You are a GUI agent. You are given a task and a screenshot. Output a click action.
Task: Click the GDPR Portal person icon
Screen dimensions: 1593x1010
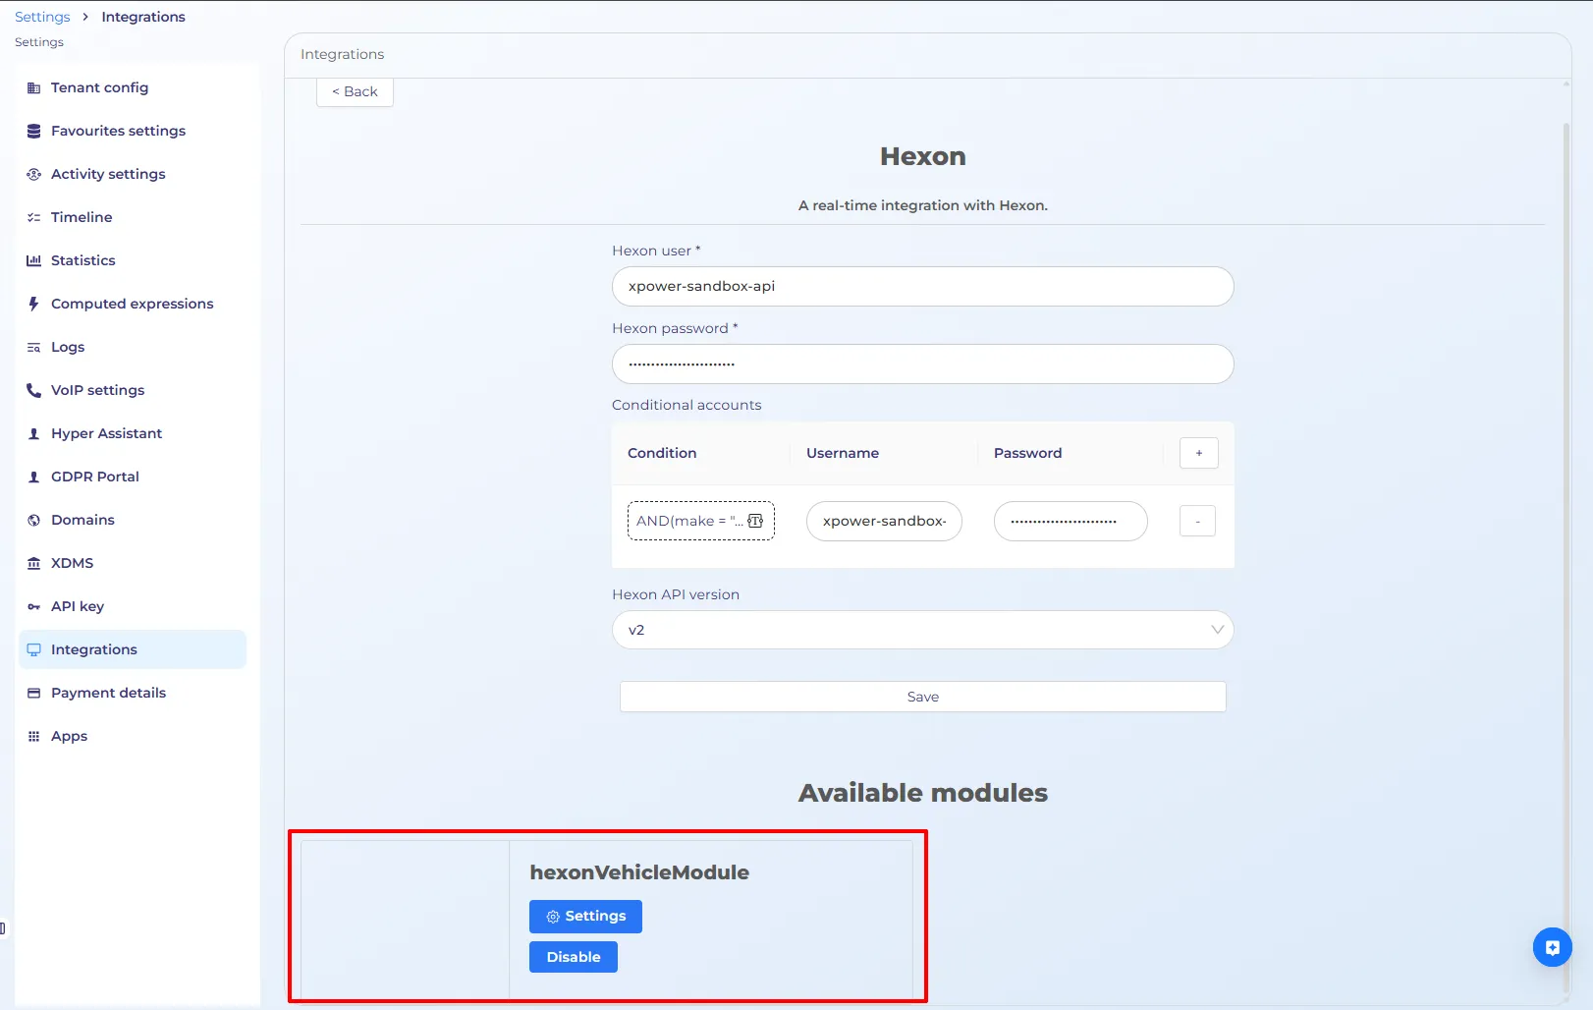(x=33, y=477)
